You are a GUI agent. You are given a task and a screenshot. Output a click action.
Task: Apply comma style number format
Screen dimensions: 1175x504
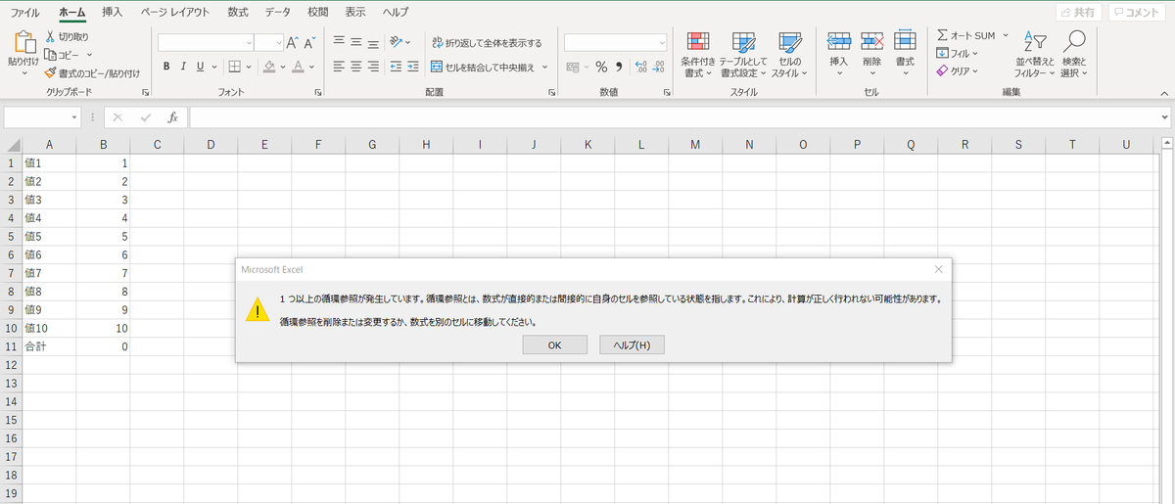[620, 67]
